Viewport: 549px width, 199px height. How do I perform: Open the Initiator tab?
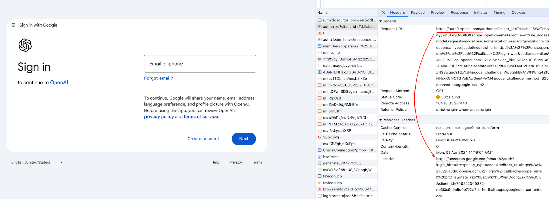click(x=480, y=13)
